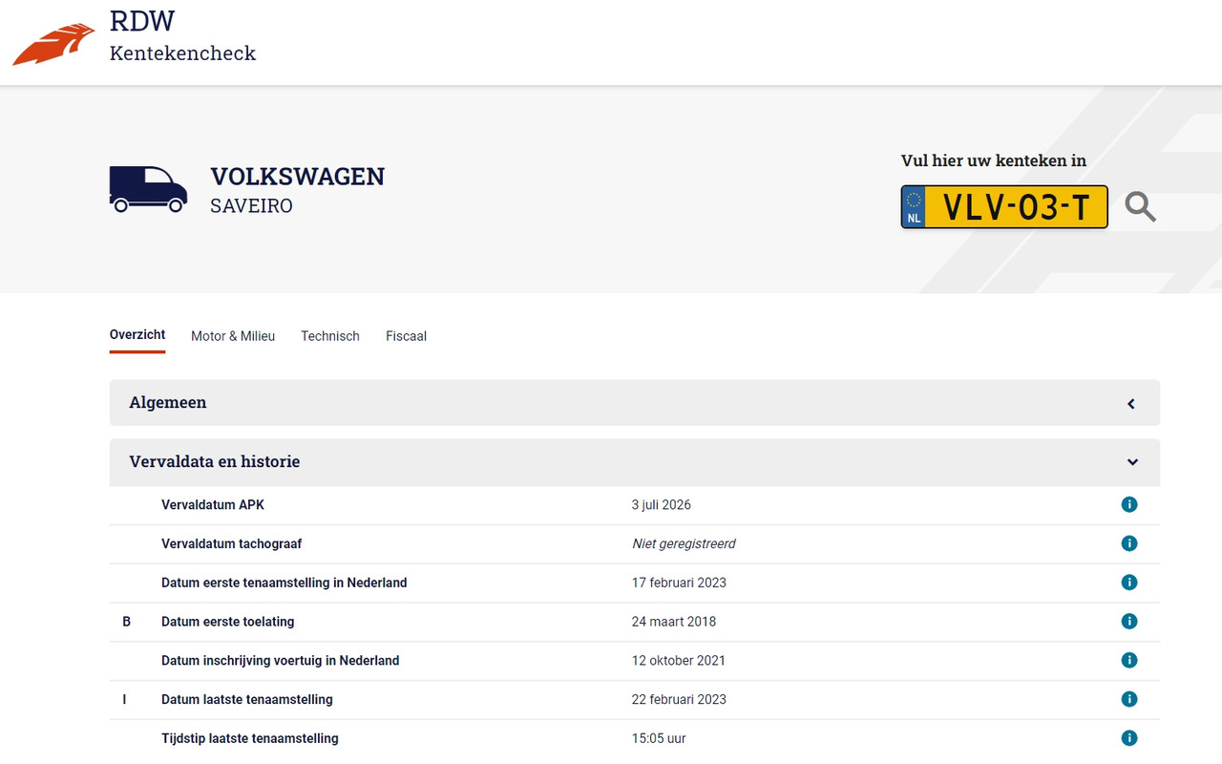Click the 'Datum eerste toelating' label
Screen dimensions: 1222x764
click(228, 622)
